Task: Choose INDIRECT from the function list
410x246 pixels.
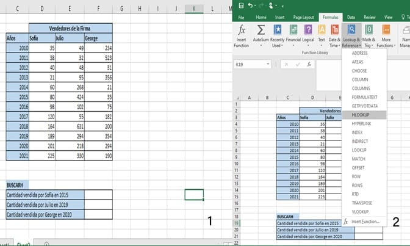Action: click(x=364, y=142)
